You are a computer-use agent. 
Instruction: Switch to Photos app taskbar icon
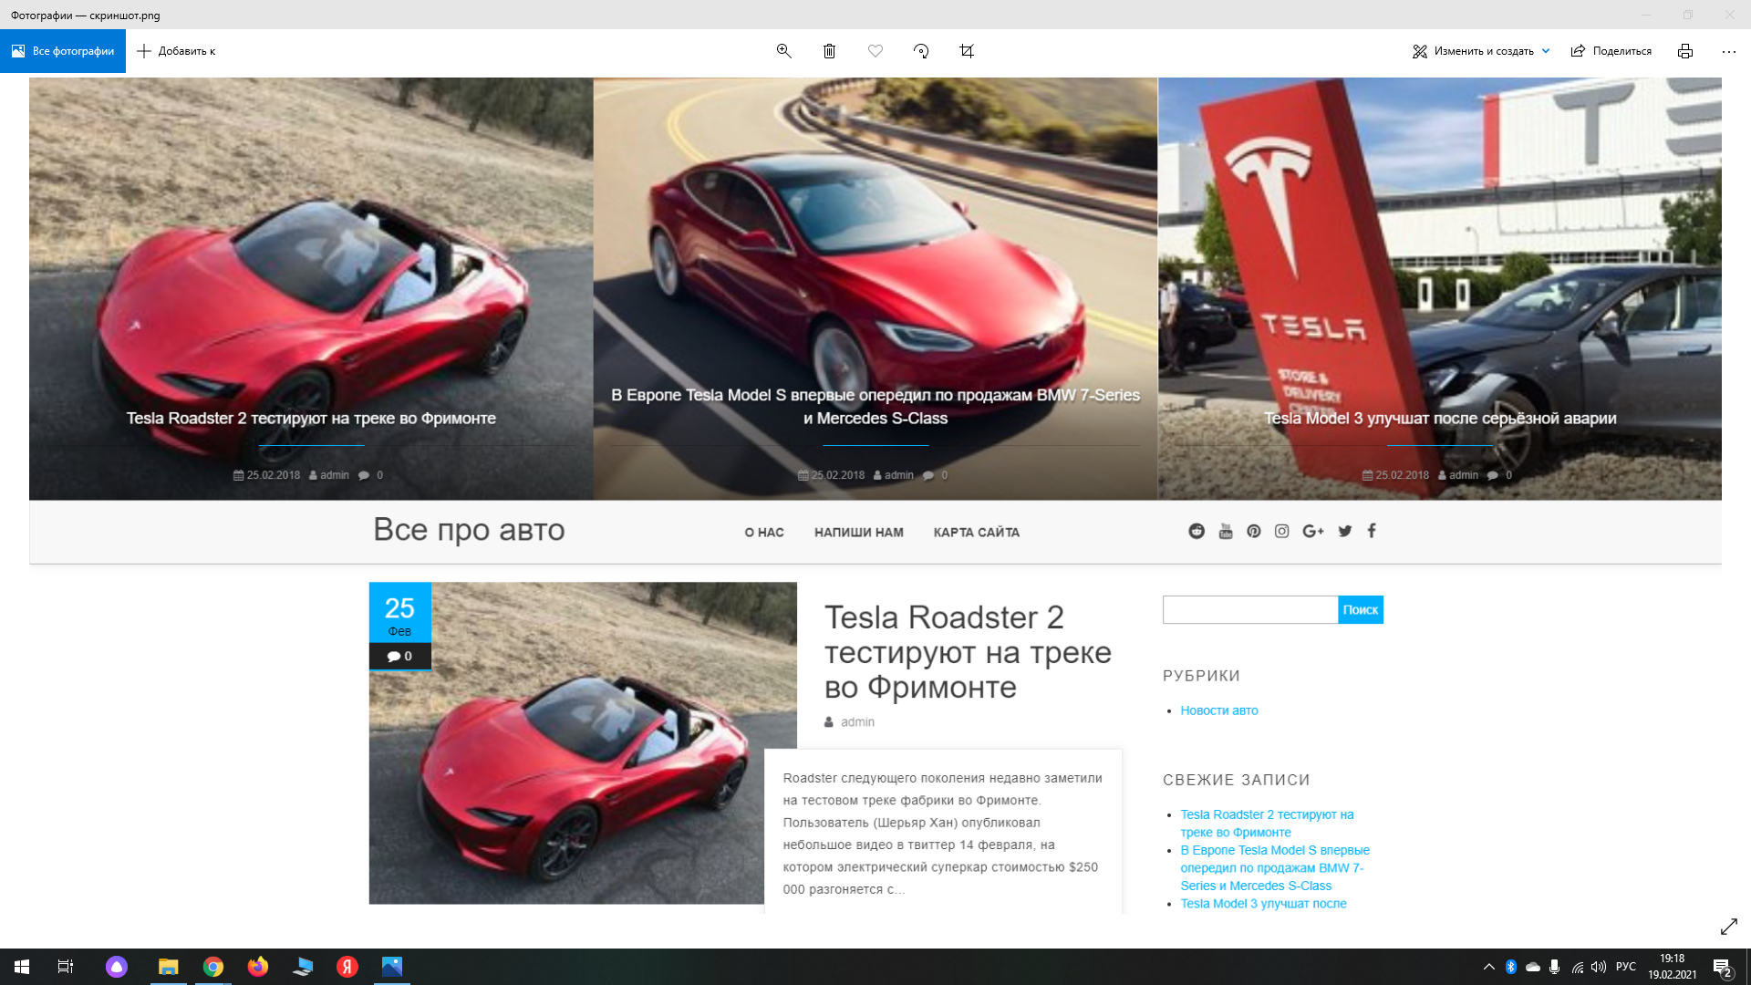[392, 967]
